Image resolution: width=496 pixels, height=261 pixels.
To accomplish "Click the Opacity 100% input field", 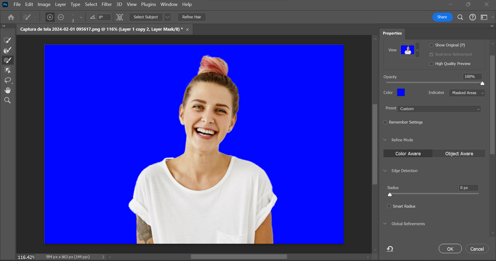I will [x=472, y=77].
